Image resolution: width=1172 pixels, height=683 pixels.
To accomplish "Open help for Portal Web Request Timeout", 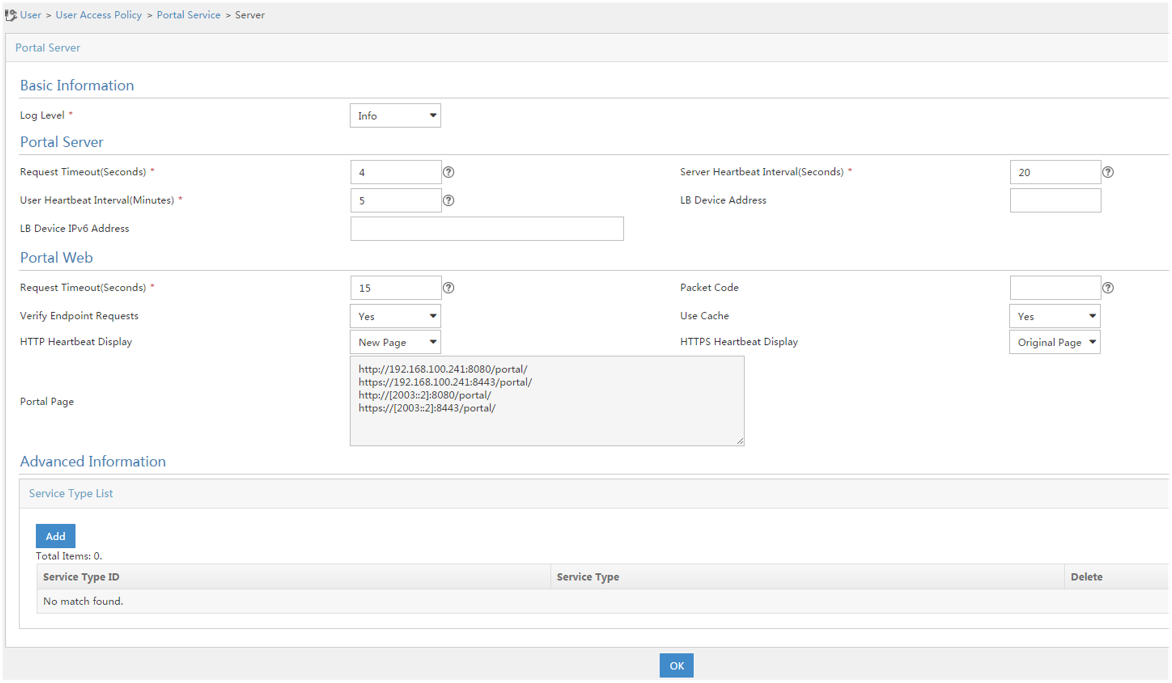I will click(x=448, y=288).
